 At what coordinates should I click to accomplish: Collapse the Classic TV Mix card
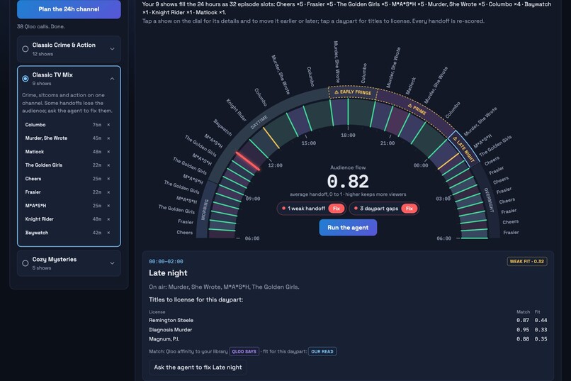pyautogui.click(x=112, y=79)
